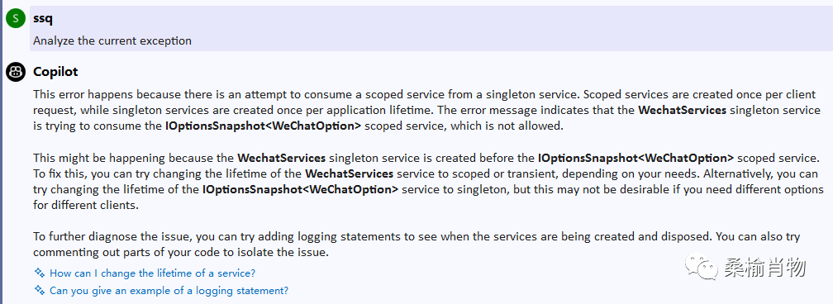Click the green S user avatar
833x304 pixels.
(16, 19)
